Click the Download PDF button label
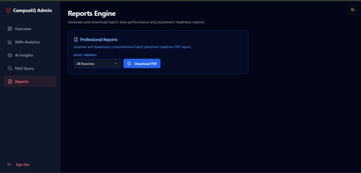 (x=146, y=64)
